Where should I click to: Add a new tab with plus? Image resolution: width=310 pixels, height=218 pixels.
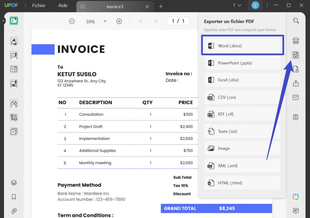tap(161, 6)
